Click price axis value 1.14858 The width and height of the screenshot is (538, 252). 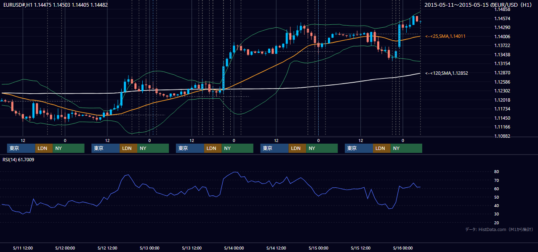pyautogui.click(x=502, y=9)
